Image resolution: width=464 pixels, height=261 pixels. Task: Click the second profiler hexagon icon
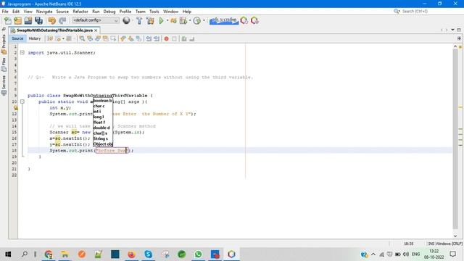254,20
